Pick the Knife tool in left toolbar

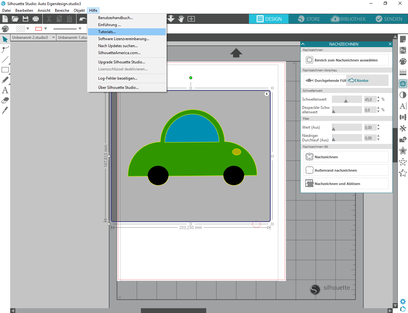click(x=5, y=110)
